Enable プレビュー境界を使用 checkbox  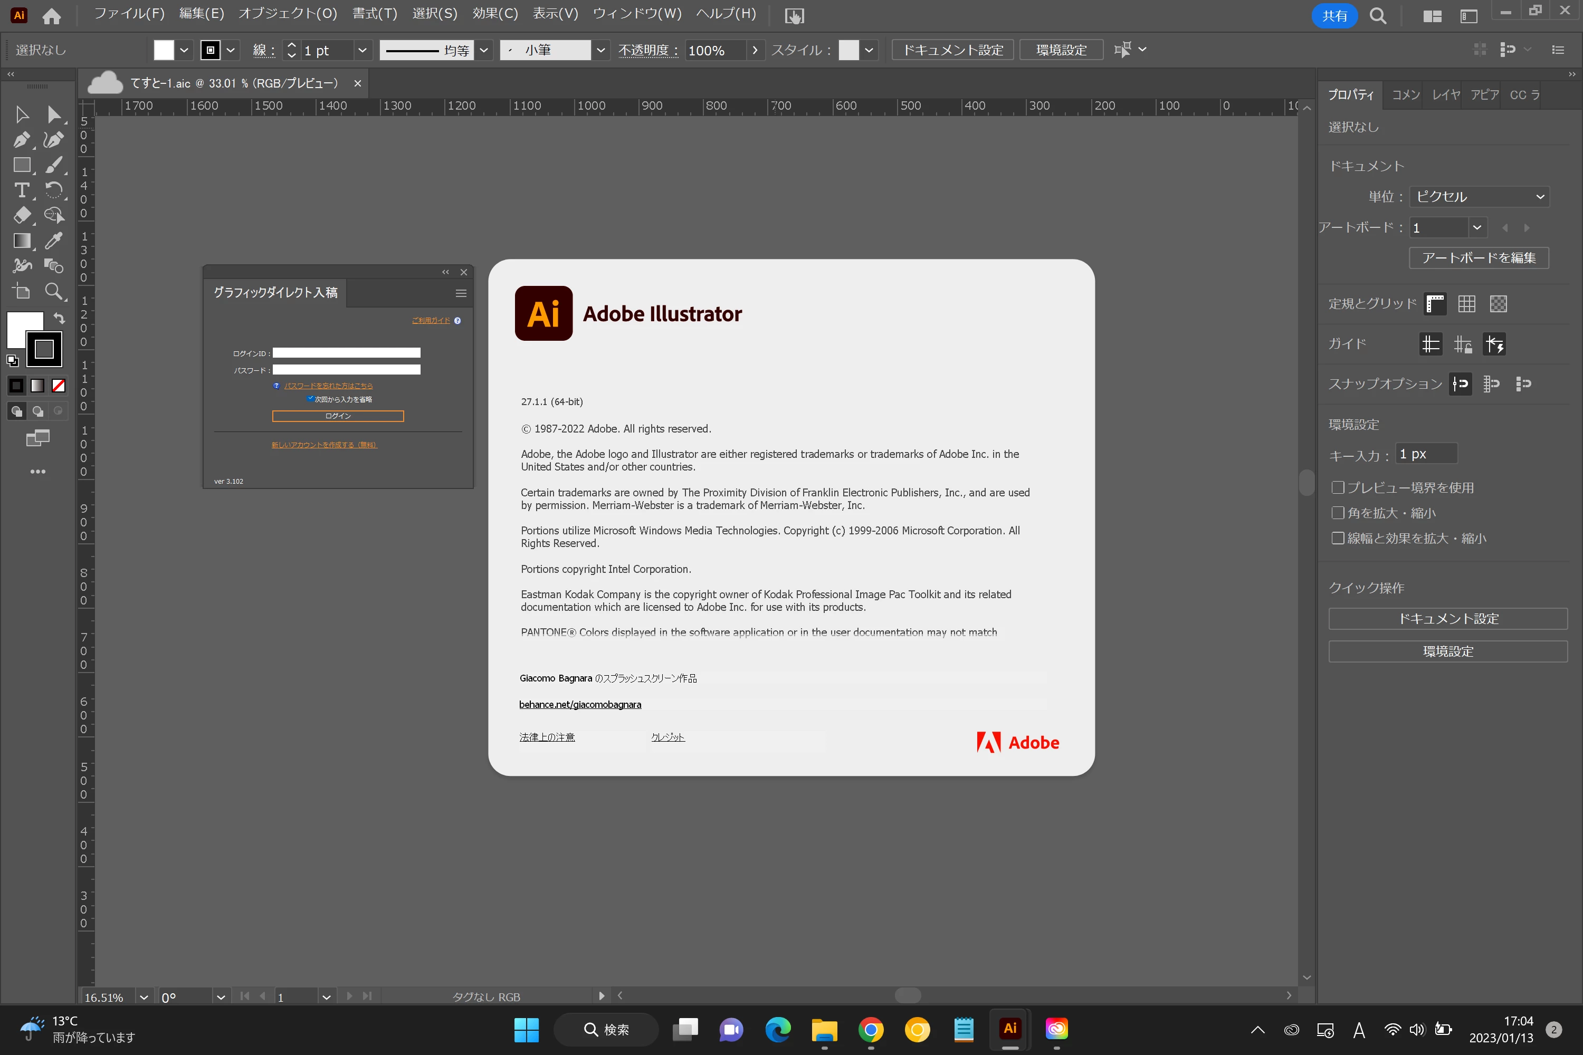(x=1338, y=487)
